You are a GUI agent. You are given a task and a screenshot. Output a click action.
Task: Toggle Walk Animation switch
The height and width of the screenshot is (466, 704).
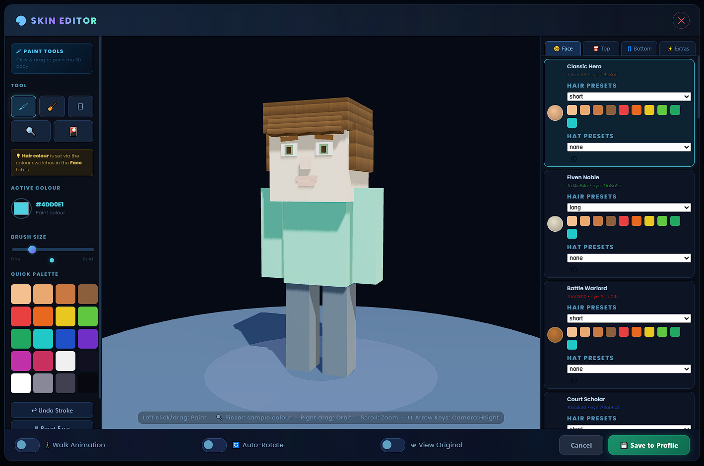[x=27, y=445]
